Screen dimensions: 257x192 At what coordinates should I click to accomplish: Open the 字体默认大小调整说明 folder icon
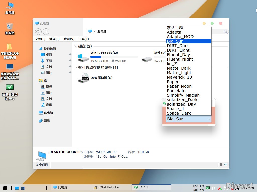point(10,51)
